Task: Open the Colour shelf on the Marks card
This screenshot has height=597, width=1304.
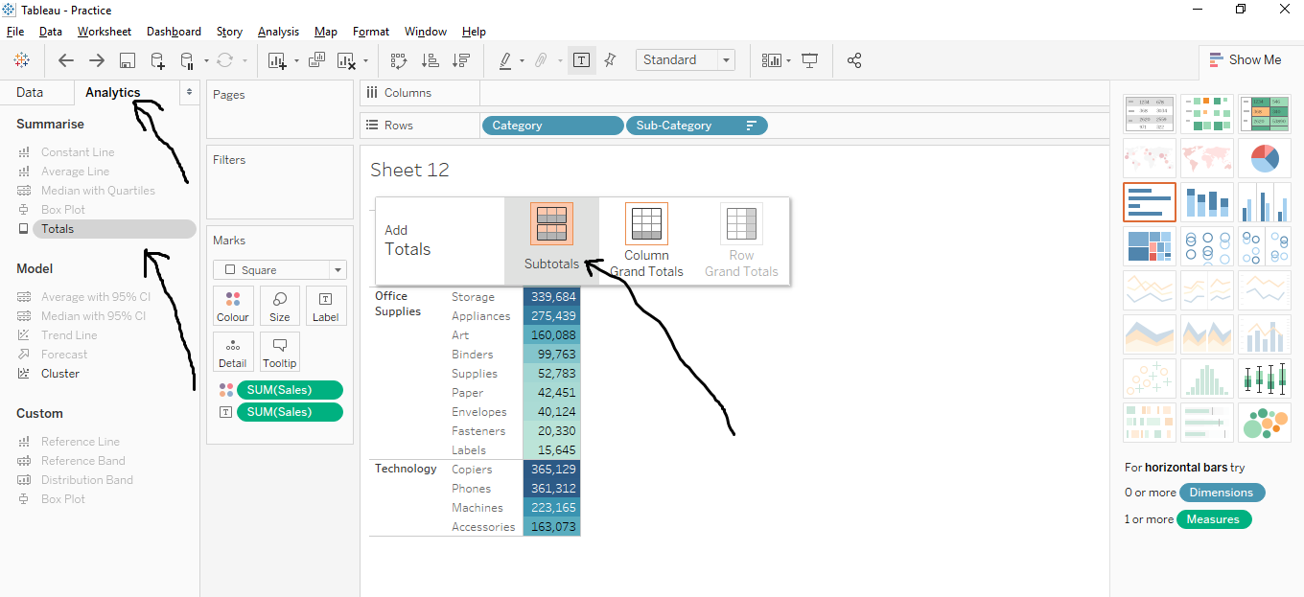Action: (x=233, y=306)
